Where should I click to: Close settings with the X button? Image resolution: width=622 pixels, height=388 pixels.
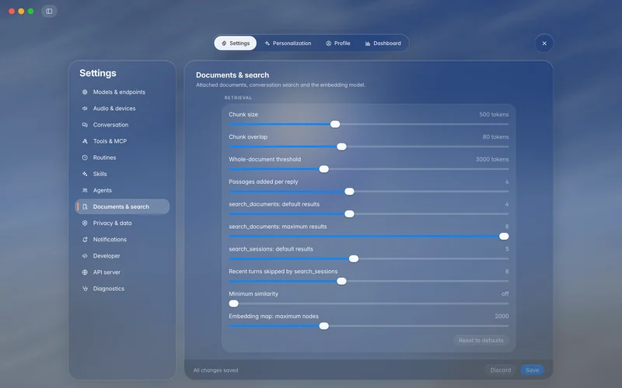[x=544, y=43]
